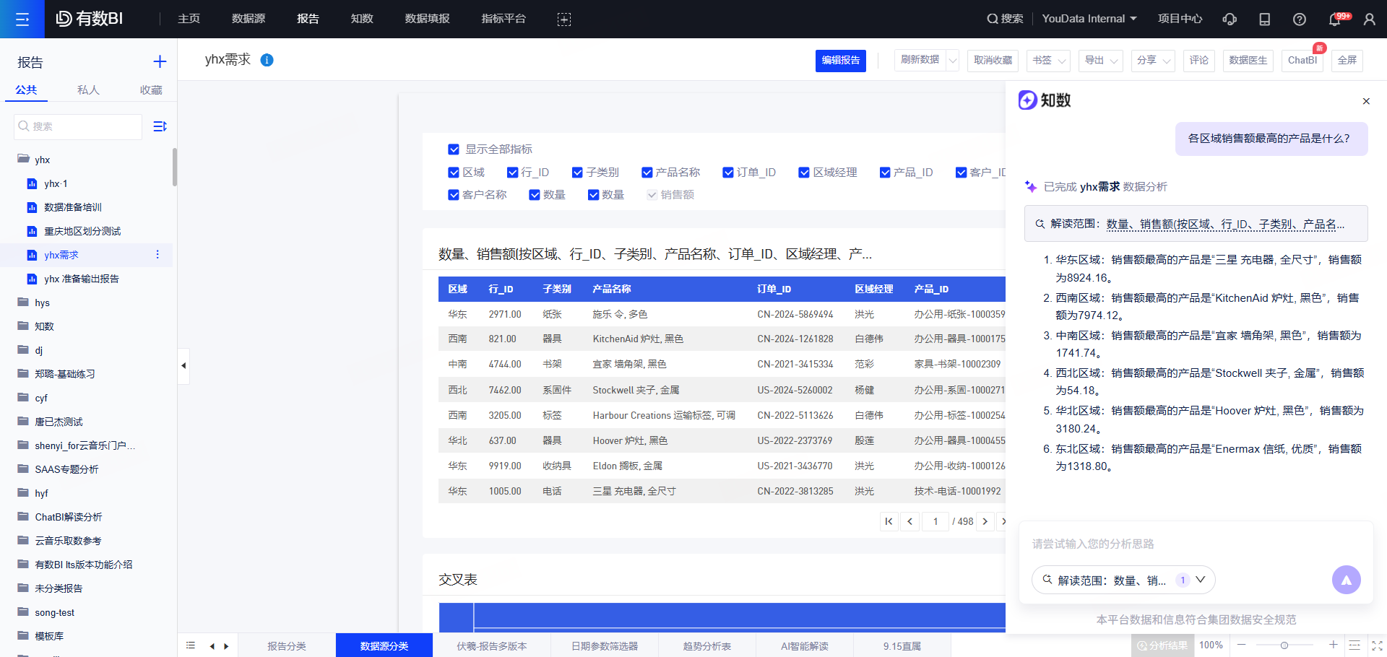Open the hamburger menu at top-left
Screen dimensions: 1387x657
click(22, 19)
